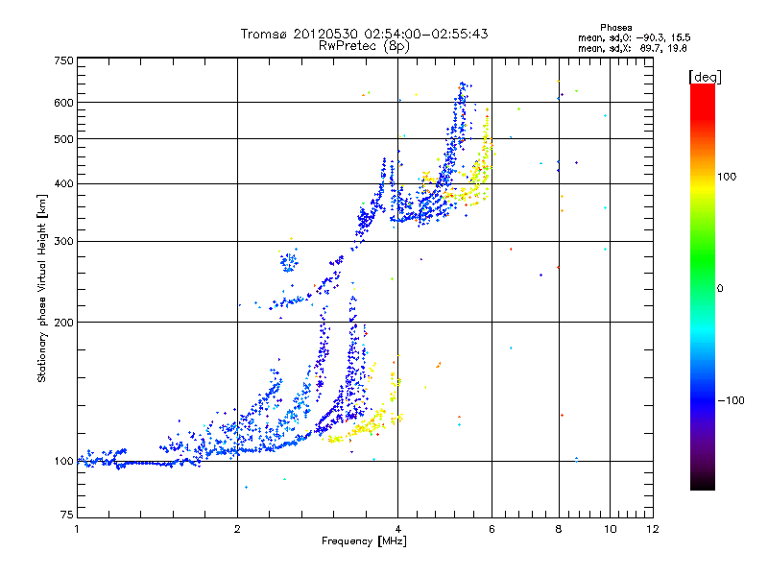768x576 pixels.
Task: Click the x-axis label "1"
Action: tap(77, 529)
